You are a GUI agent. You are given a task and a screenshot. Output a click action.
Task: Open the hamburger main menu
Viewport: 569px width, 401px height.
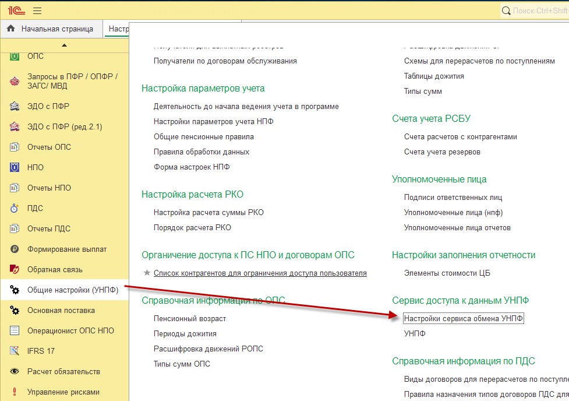pos(37,10)
